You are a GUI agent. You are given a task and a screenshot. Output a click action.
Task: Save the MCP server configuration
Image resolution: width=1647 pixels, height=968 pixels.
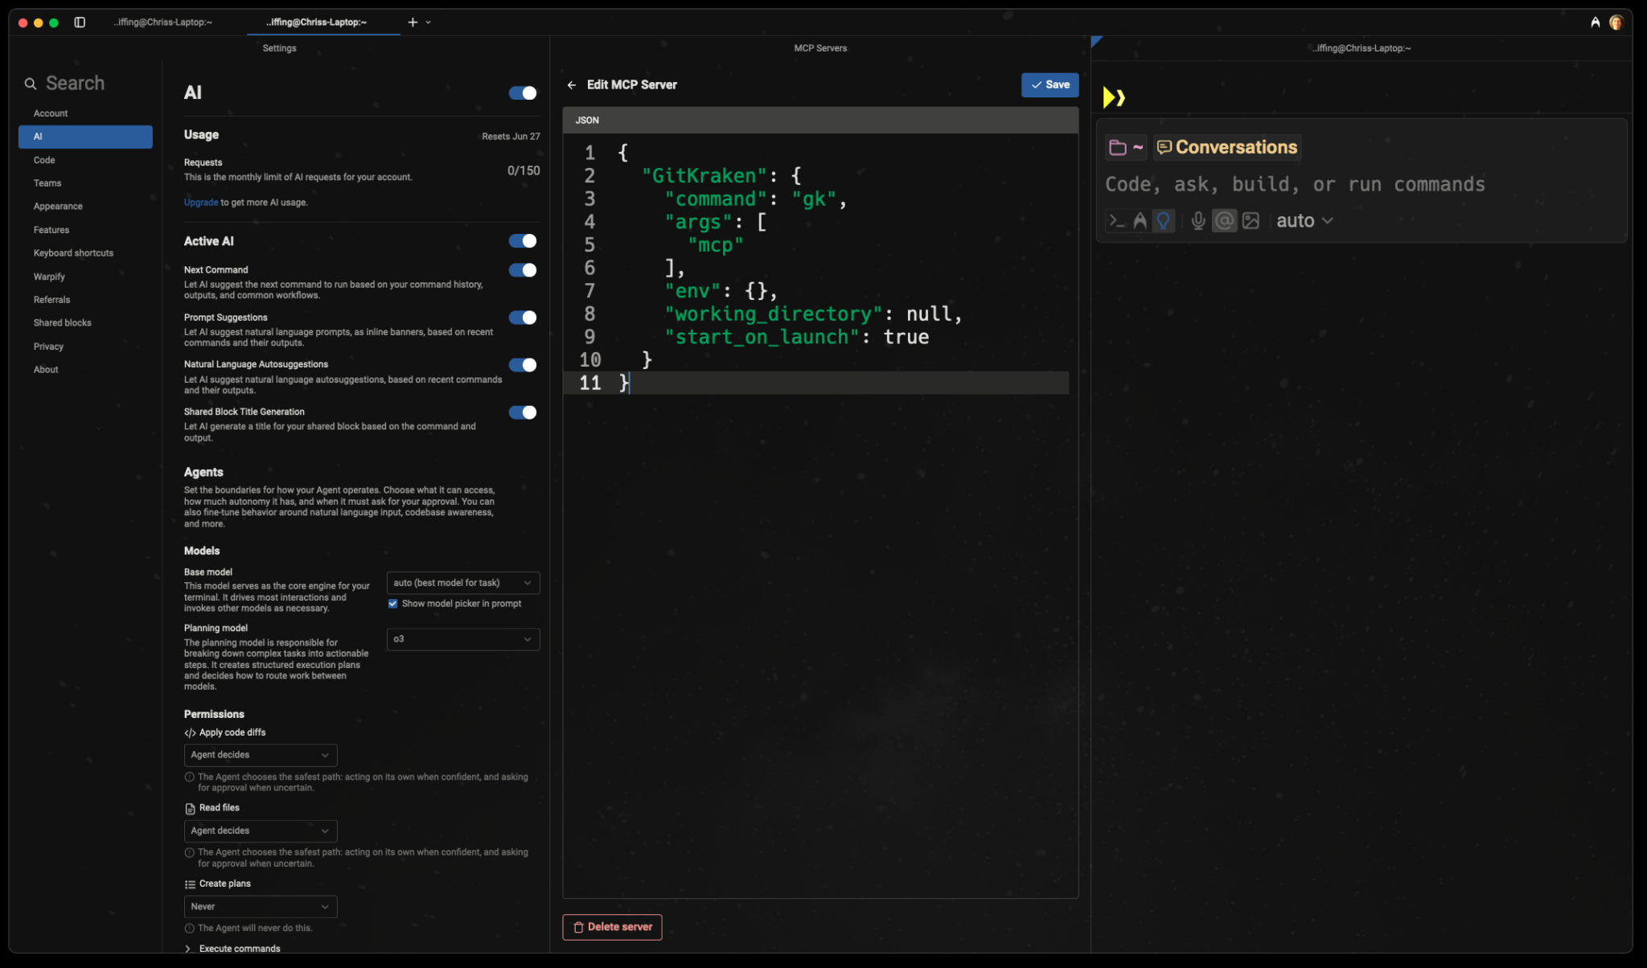tap(1049, 84)
